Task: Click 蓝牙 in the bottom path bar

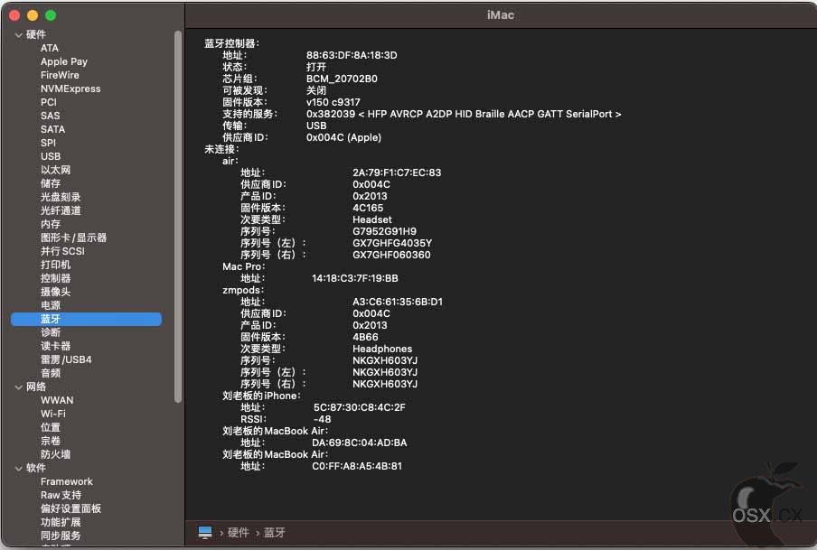Action: (274, 532)
